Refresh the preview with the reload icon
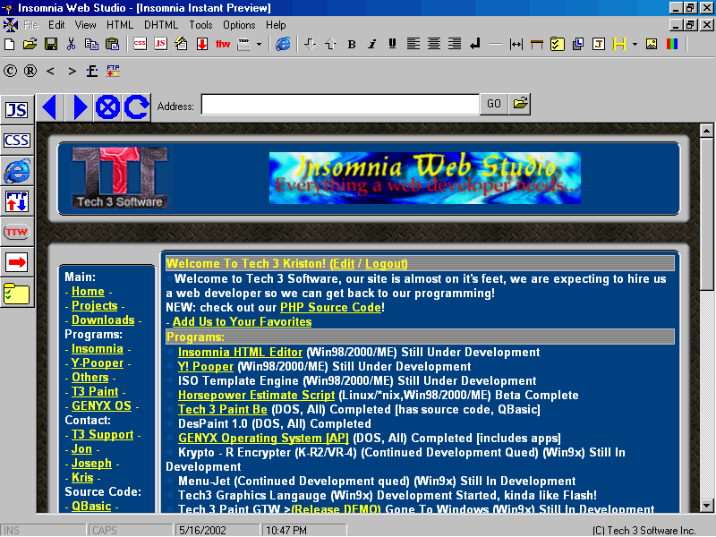The height and width of the screenshot is (537, 716). (136, 107)
